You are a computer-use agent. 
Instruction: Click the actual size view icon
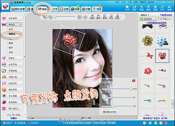pyautogui.click(x=85, y=17)
